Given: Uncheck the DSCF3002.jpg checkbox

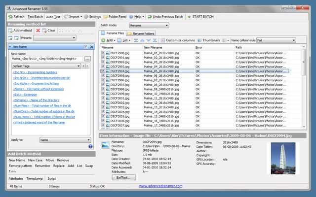Looking at the screenshot, I should point(103,103).
